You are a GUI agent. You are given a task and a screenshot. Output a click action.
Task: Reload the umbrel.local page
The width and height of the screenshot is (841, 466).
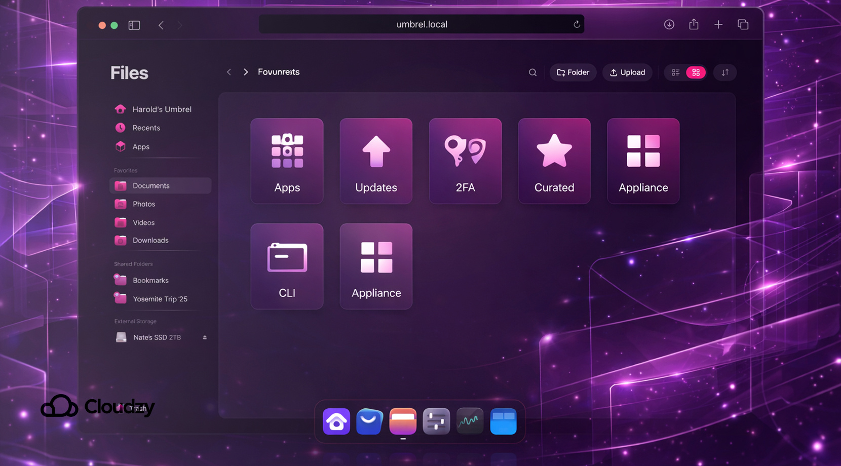pyautogui.click(x=576, y=24)
